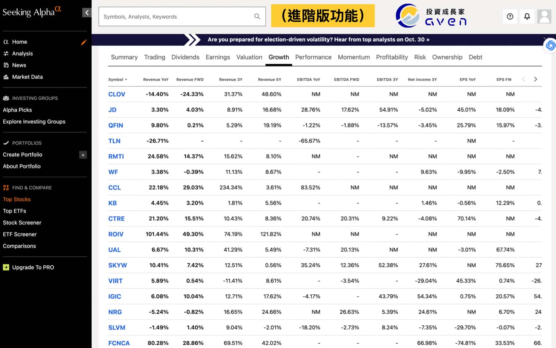Open the VIRT ticker link
This screenshot has width=556, height=348.
tap(115, 281)
